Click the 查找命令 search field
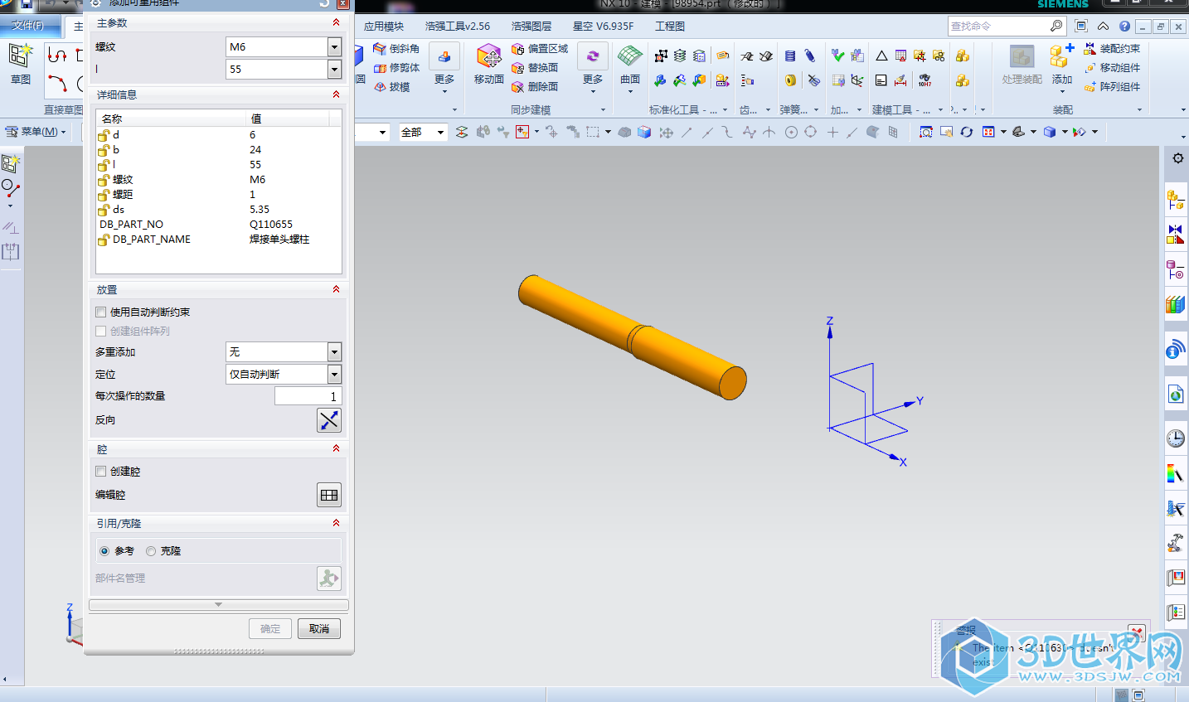 (997, 27)
